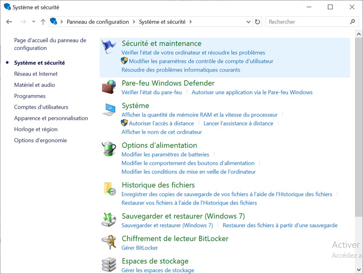The height and width of the screenshot is (274, 363).
Task: Click the Control Panel icon in address bar
Action: [x=54, y=21]
